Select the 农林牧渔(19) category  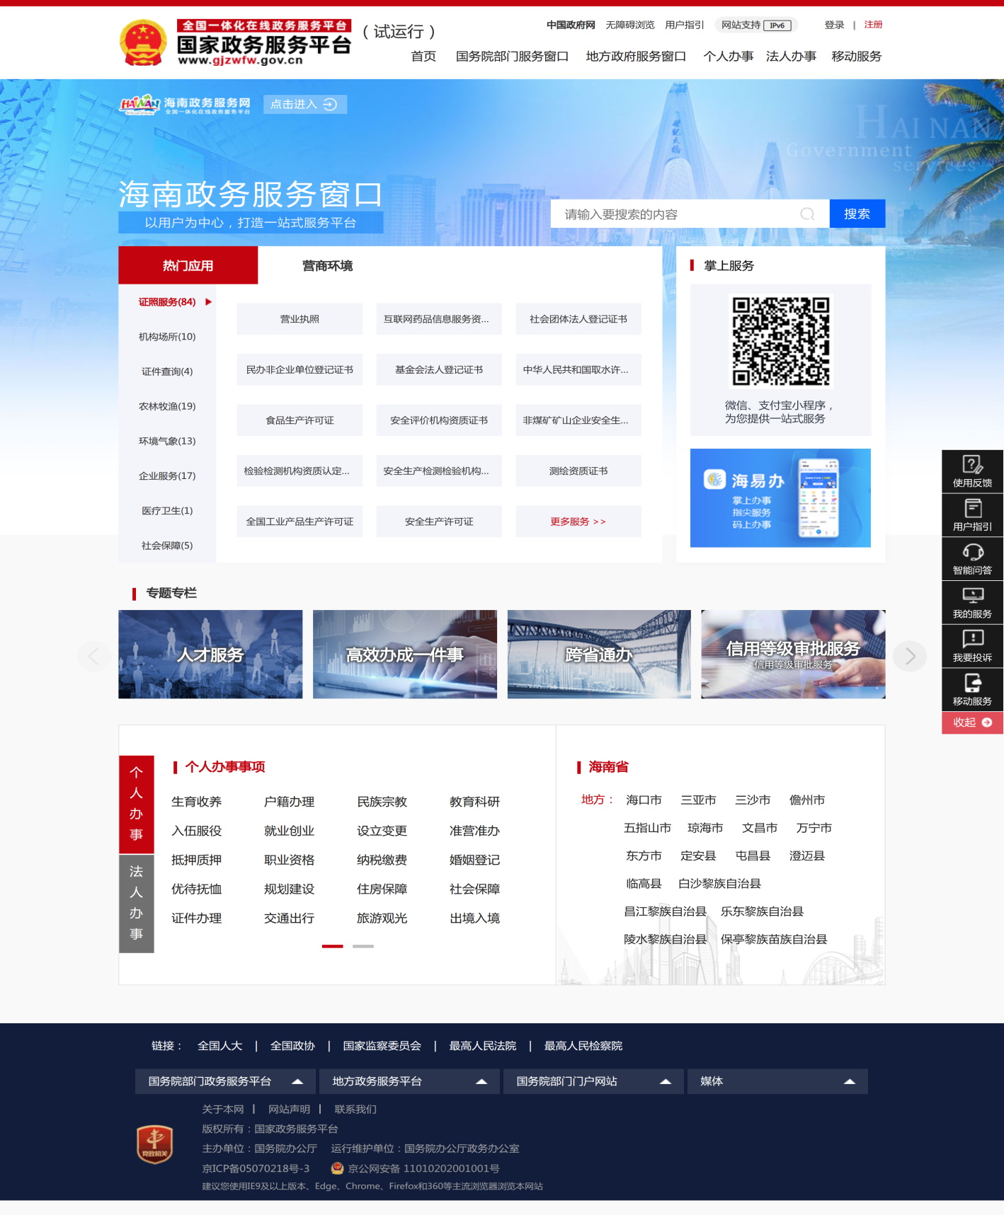coord(167,406)
